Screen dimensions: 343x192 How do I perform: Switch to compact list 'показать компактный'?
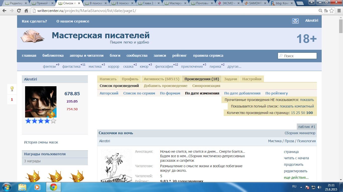(x=297, y=106)
